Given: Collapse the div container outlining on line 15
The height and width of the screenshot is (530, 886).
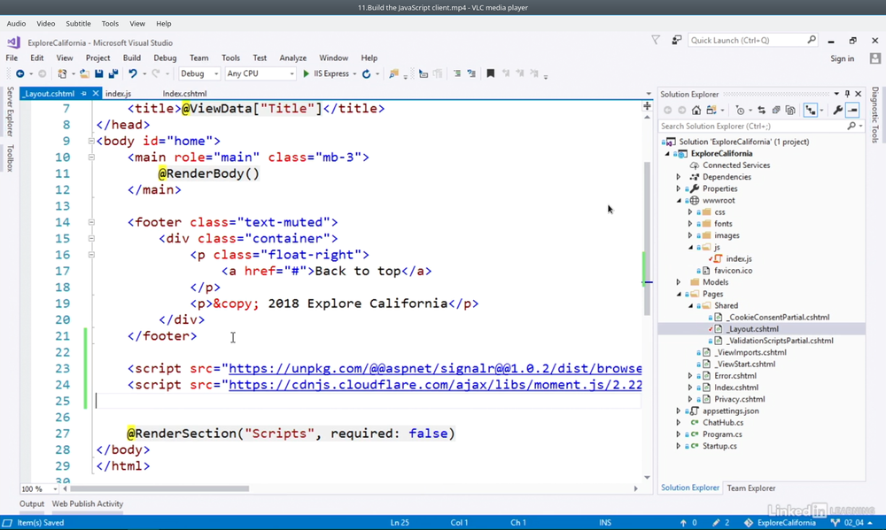Looking at the screenshot, I should pos(91,239).
